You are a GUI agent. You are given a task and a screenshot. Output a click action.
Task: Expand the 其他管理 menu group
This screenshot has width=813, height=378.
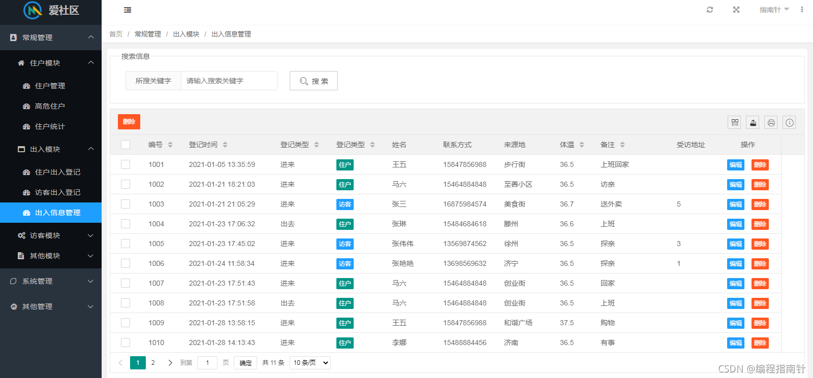[51, 306]
